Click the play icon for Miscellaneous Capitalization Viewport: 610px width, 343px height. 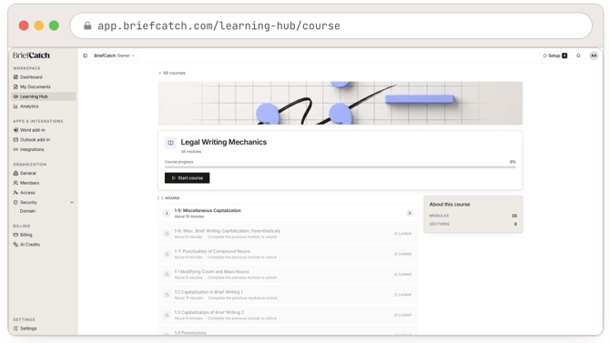[410, 213]
